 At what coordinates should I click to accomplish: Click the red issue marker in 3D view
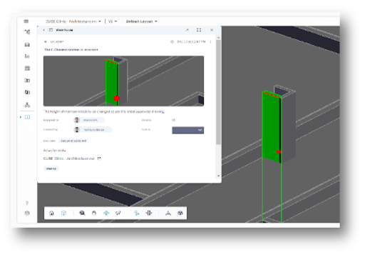(279, 152)
